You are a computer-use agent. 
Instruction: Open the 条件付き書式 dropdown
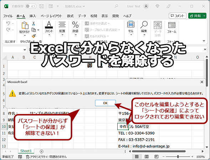[x=97, y=24]
